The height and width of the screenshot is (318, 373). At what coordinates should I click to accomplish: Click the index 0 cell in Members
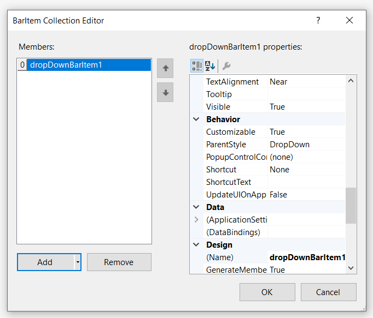22,65
